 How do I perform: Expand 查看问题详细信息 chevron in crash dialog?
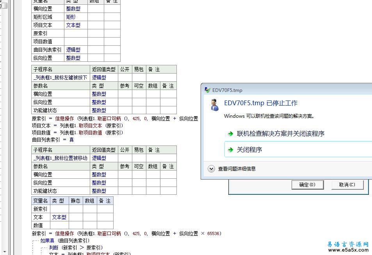pos(211,169)
